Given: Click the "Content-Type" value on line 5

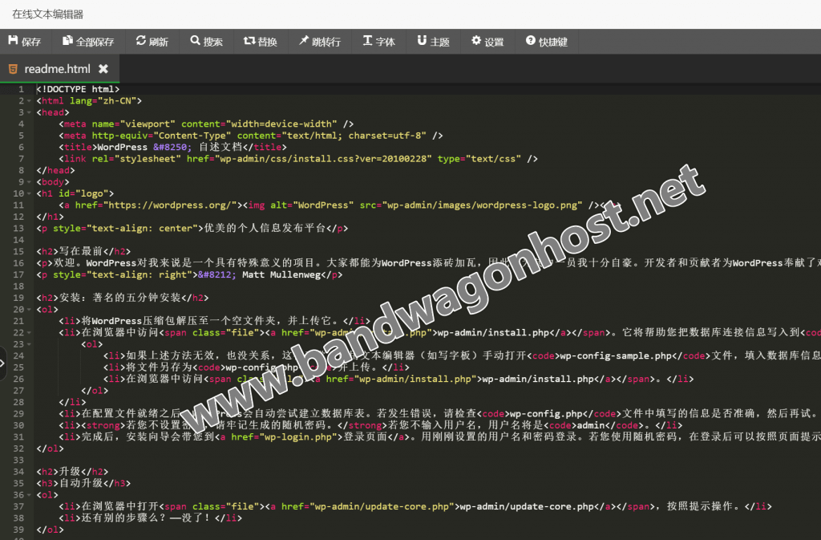Looking at the screenshot, I should tap(192, 136).
